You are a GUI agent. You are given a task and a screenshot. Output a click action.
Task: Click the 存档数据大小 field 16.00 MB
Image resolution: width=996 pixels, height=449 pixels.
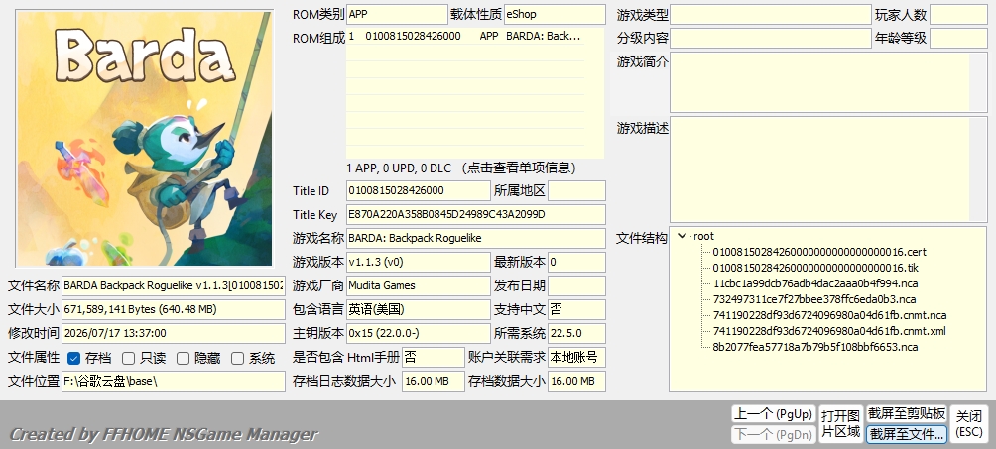click(x=576, y=381)
